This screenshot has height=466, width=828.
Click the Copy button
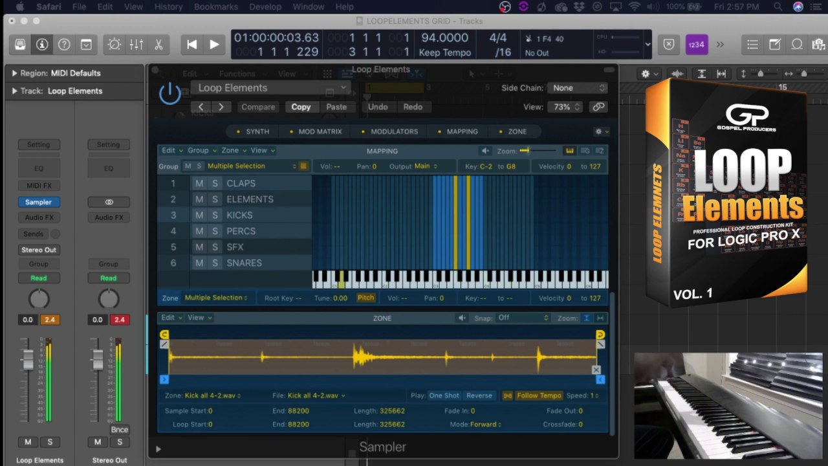pos(301,107)
